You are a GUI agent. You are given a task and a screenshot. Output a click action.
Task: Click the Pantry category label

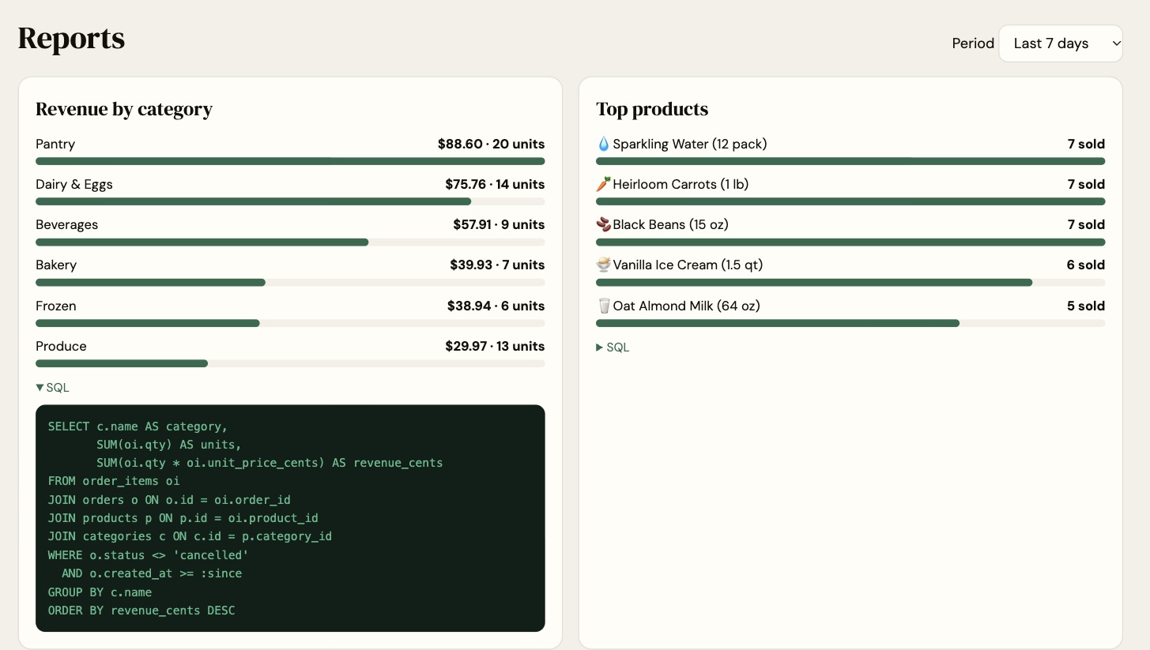click(x=55, y=144)
